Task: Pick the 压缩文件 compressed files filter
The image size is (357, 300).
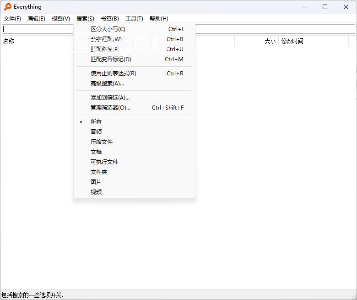Action: click(102, 142)
